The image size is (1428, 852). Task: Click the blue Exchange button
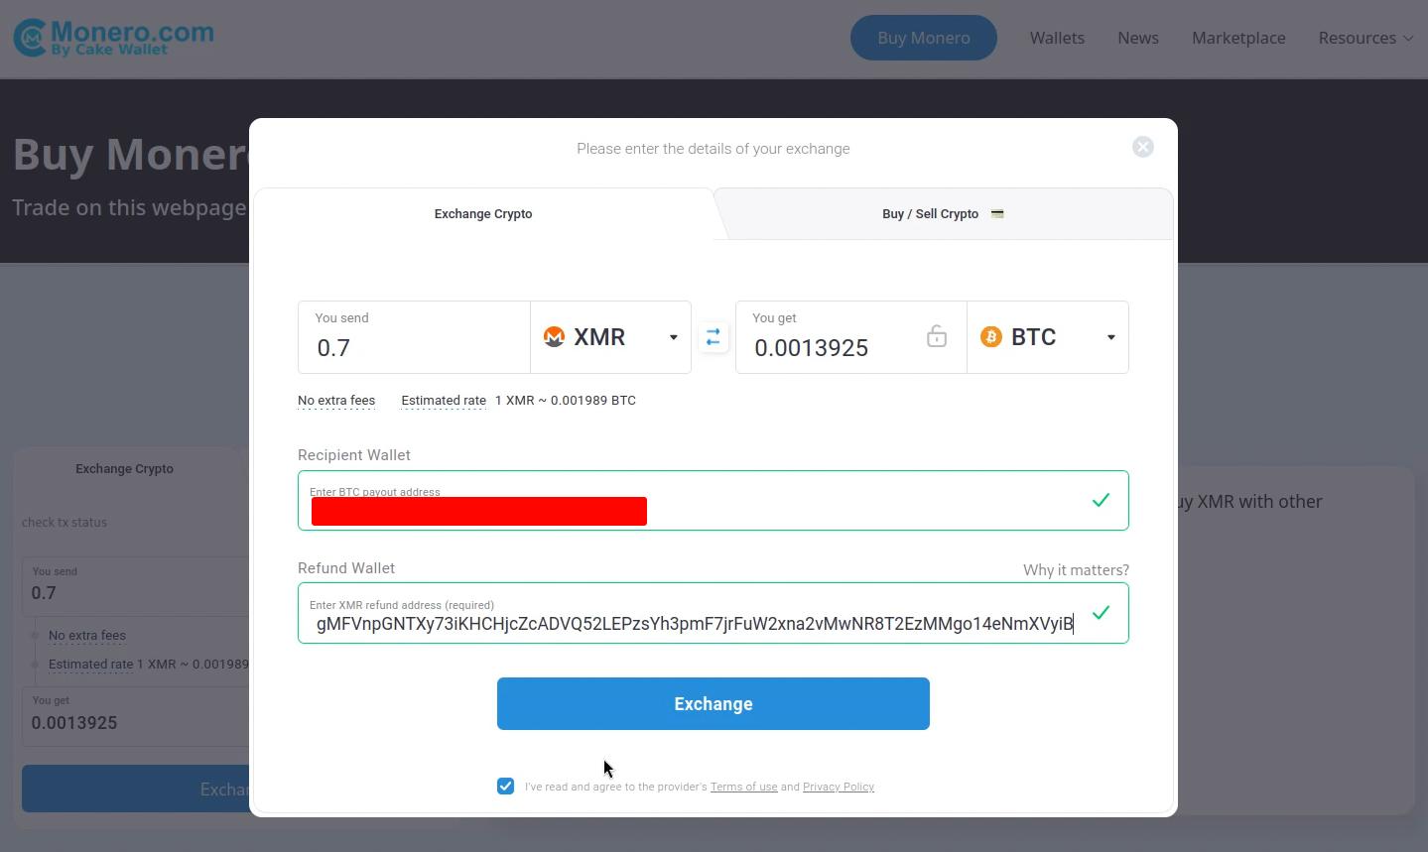point(714,703)
